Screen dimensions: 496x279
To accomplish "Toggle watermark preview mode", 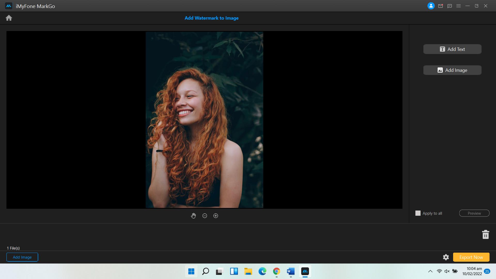I will pos(474,213).
